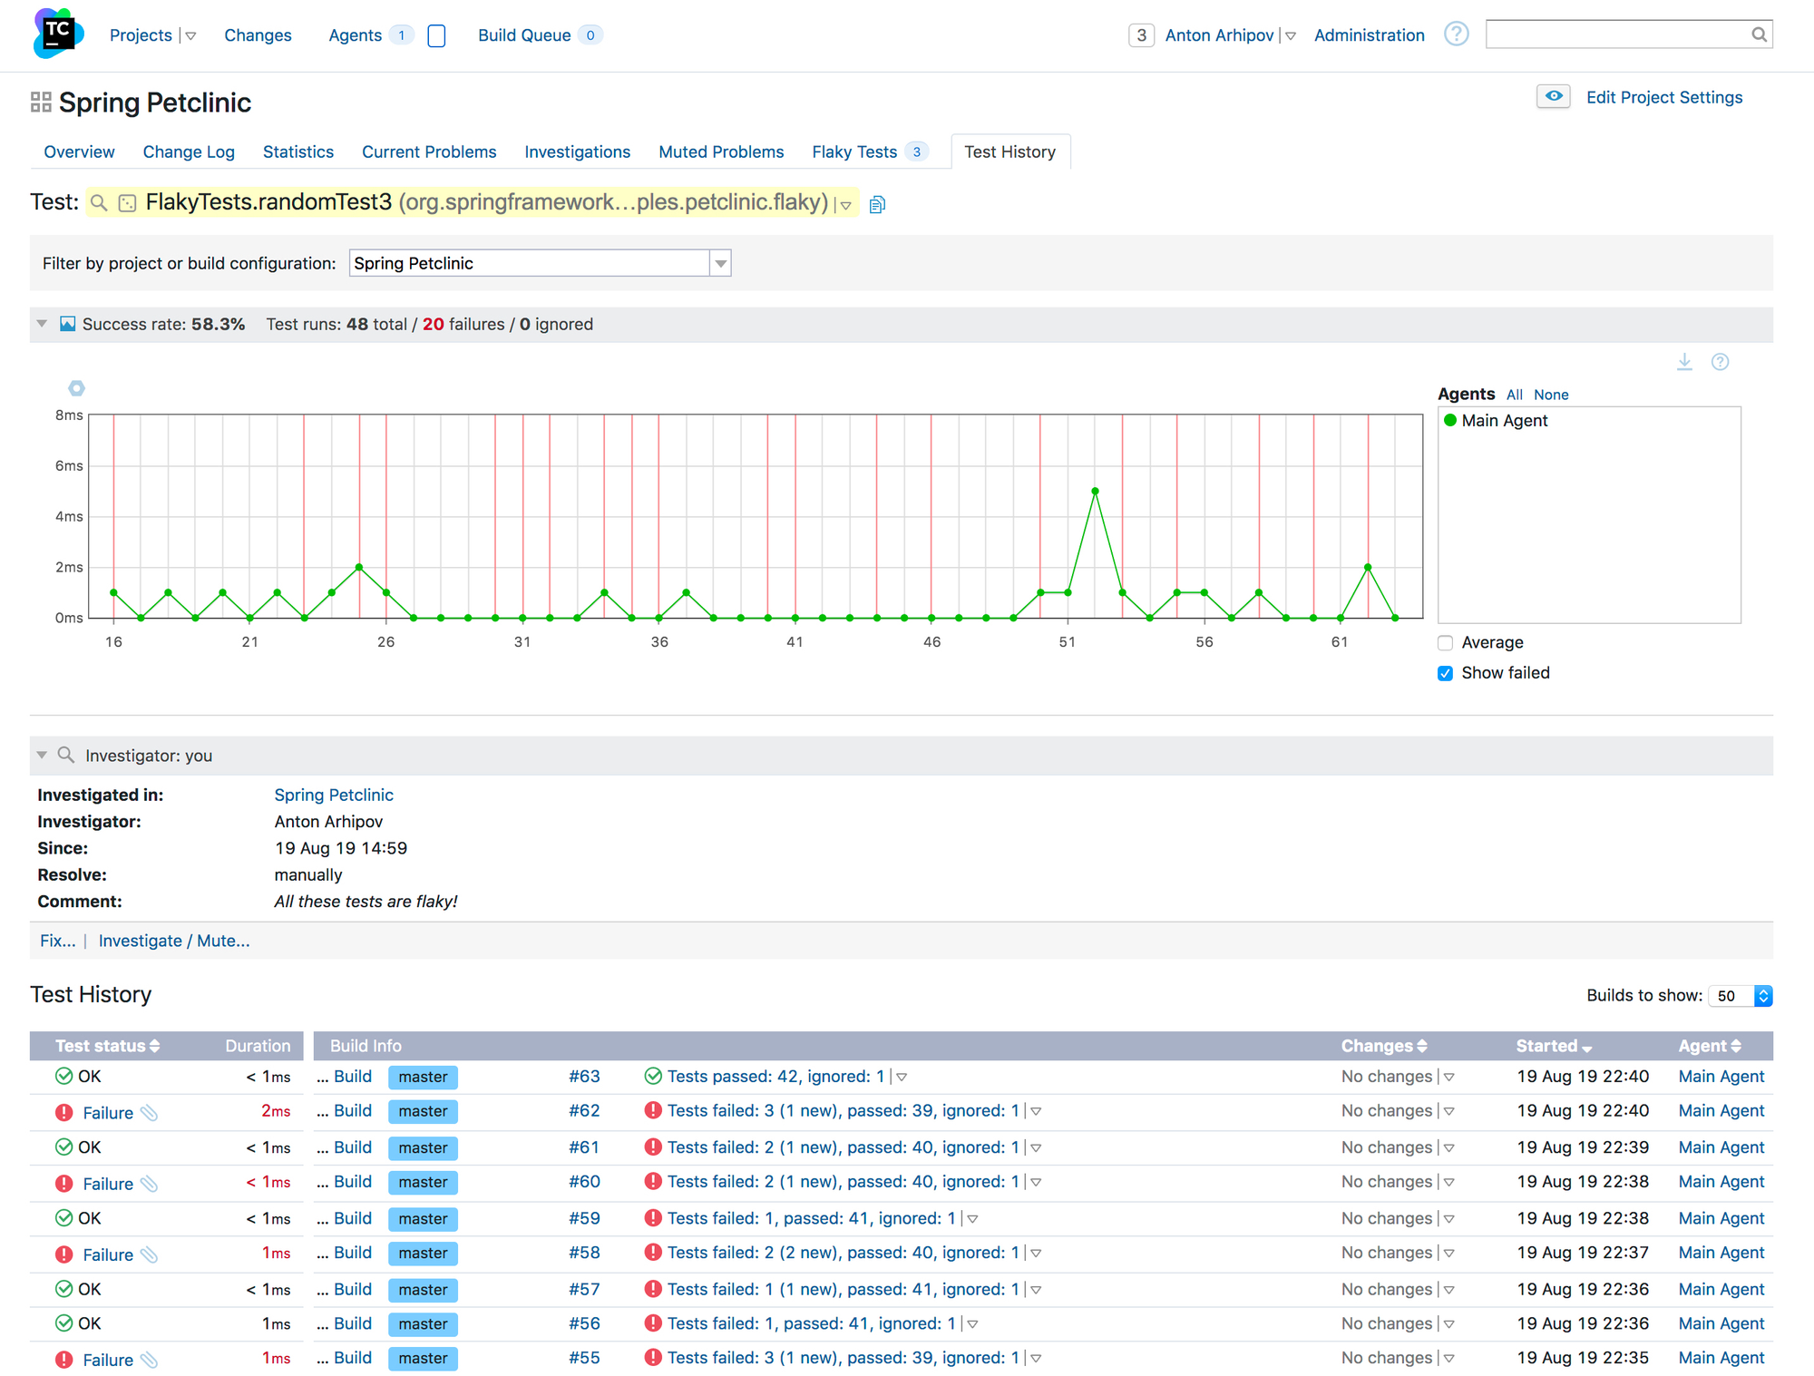Open the Muted Problems tab
Image resolution: width=1814 pixels, height=1376 pixels.
pos(721,151)
